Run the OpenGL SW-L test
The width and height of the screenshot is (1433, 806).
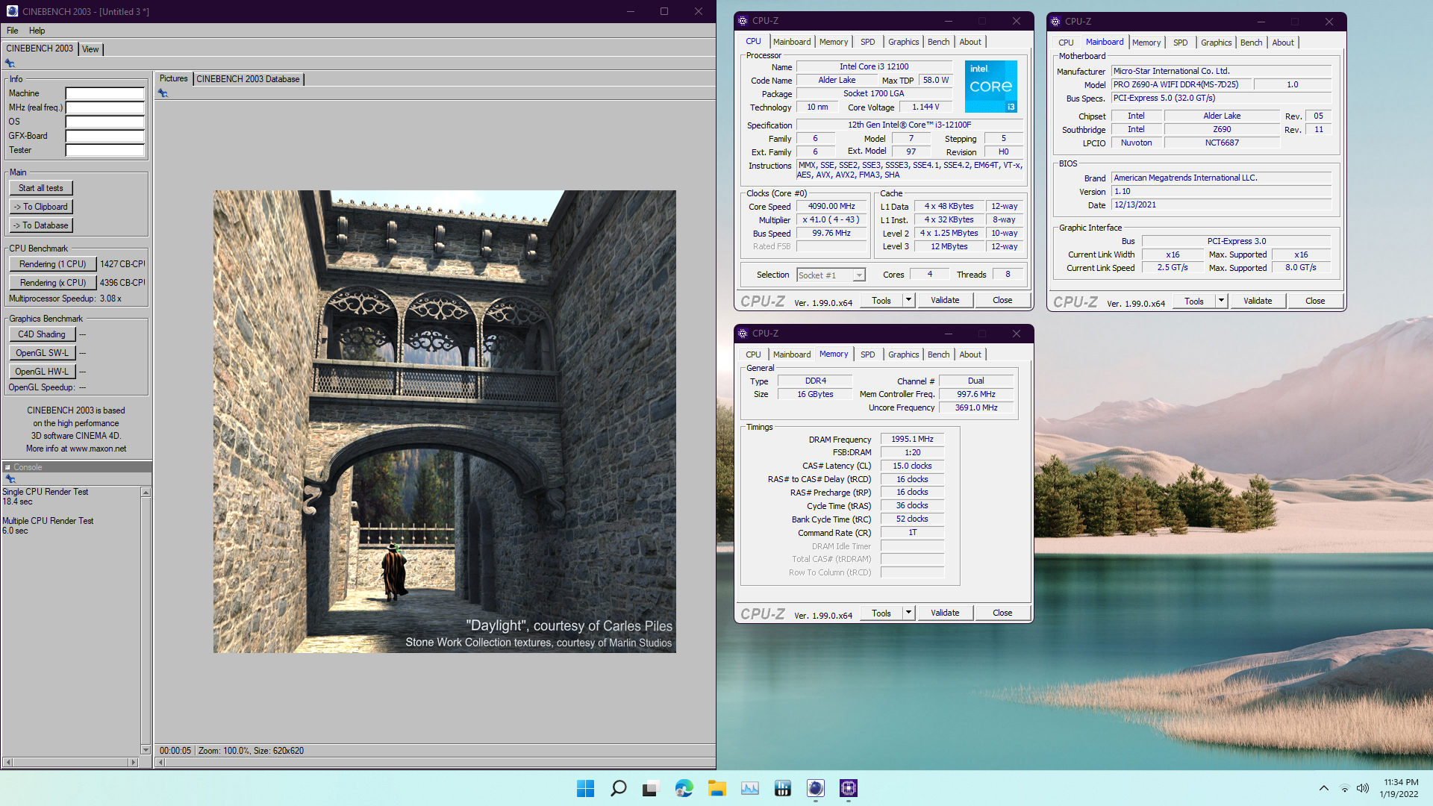coord(42,353)
